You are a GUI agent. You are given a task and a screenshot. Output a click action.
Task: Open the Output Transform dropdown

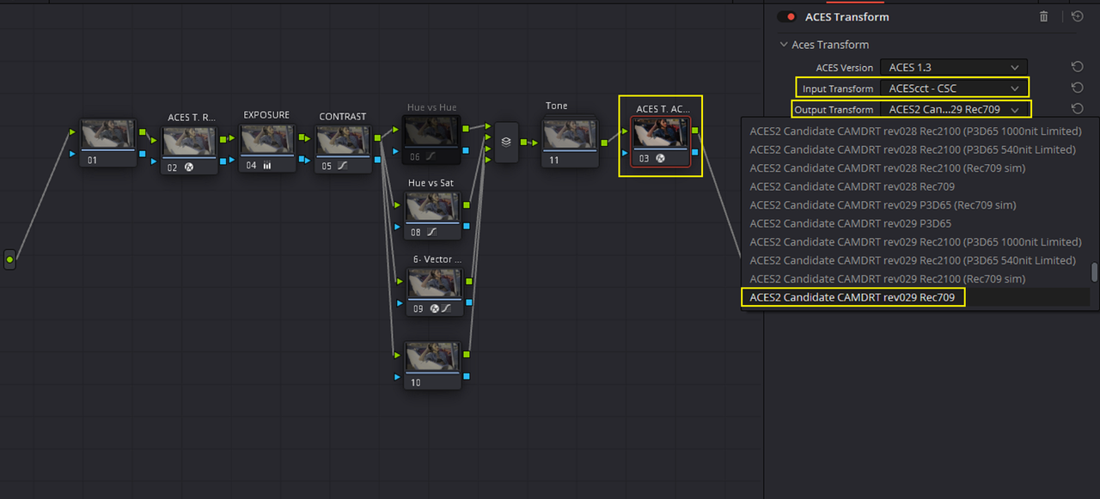pos(954,110)
